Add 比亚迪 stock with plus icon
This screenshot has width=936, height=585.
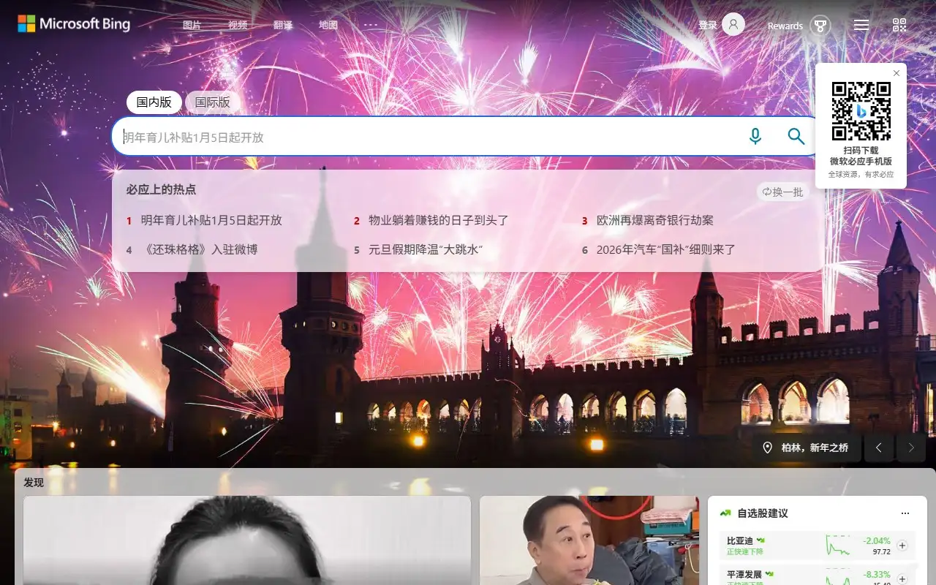[x=902, y=546]
